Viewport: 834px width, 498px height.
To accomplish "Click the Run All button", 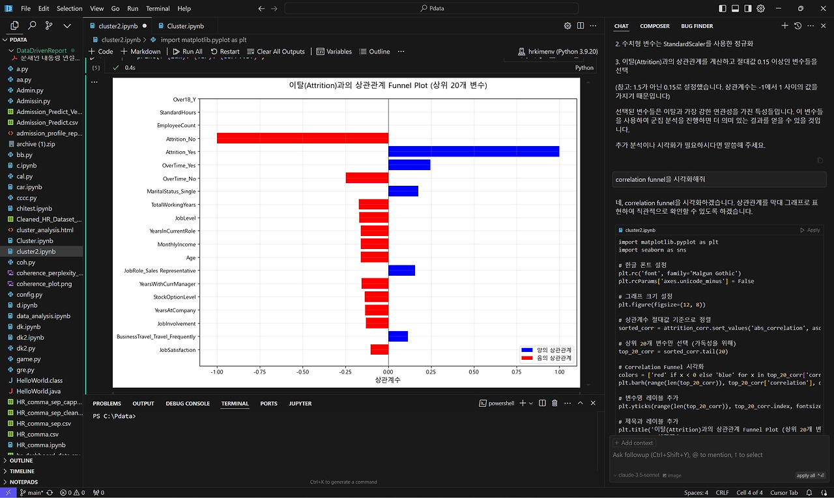I will [x=187, y=51].
